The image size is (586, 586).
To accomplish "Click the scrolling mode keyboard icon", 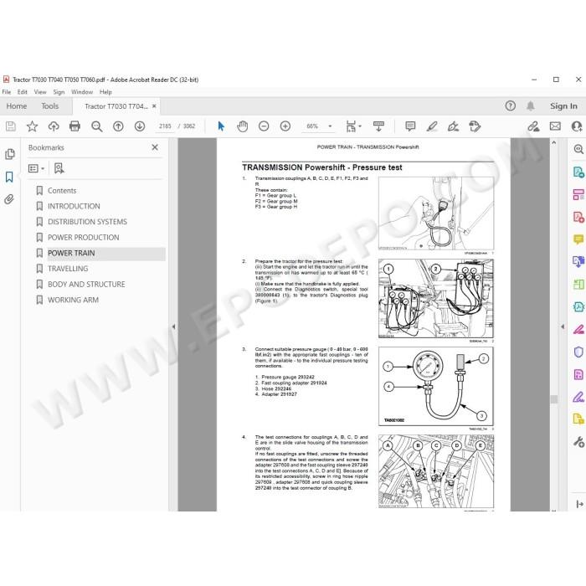I will coord(378,126).
